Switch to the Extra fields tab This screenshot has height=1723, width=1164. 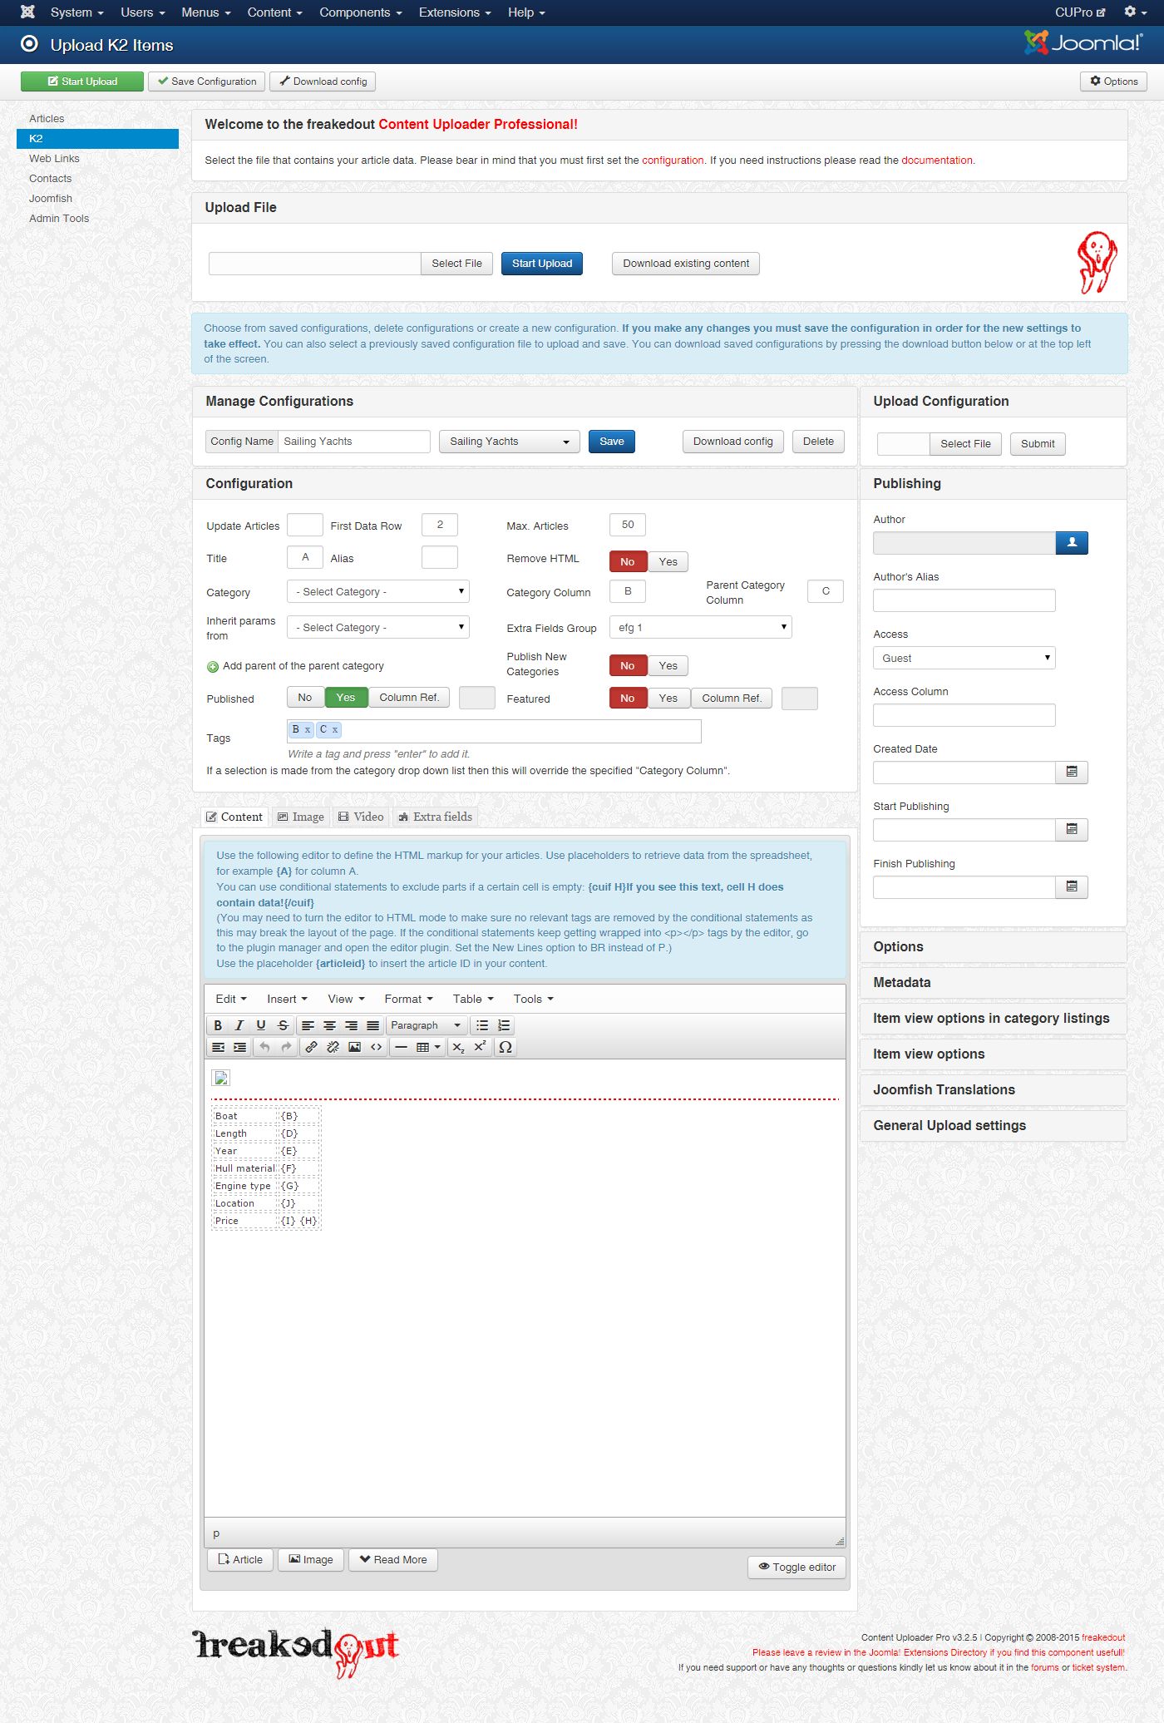pos(435,817)
